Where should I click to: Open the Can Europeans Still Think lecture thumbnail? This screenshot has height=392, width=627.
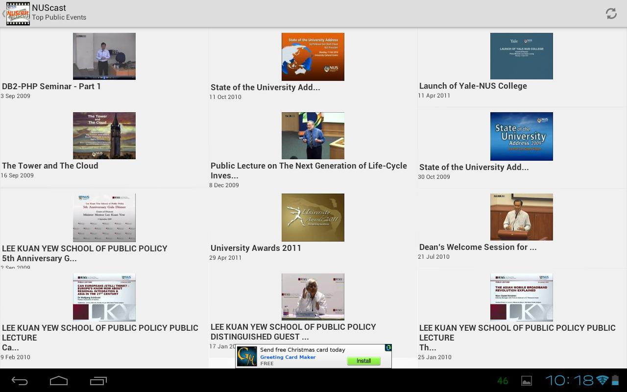coord(104,297)
